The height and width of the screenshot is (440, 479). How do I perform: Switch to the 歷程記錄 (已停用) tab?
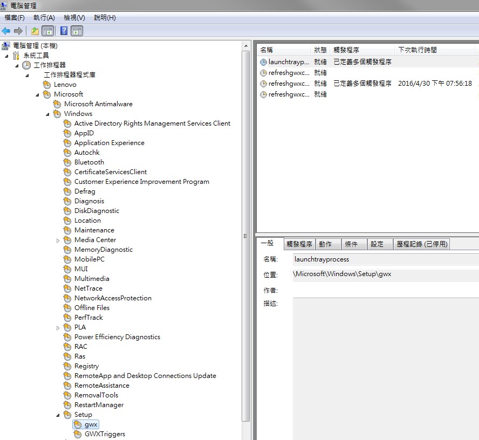pyautogui.click(x=422, y=244)
